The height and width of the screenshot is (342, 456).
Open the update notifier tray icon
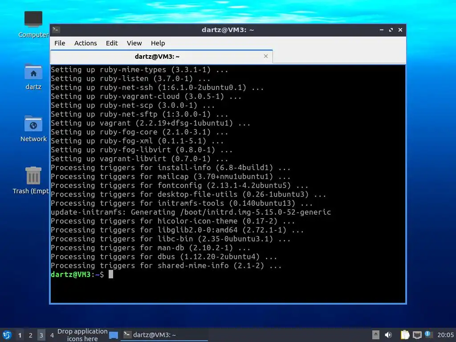click(x=428, y=334)
